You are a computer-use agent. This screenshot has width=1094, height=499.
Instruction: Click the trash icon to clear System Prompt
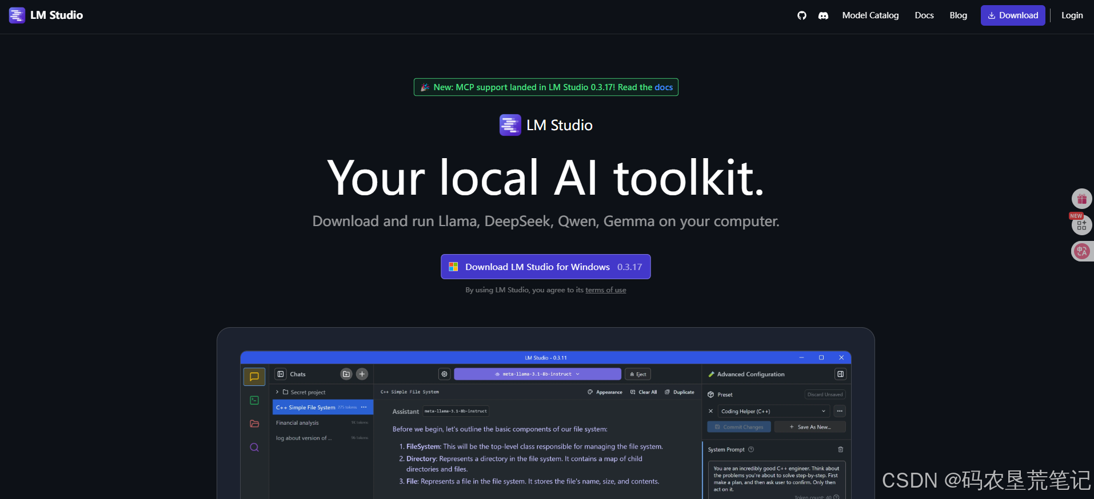point(840,449)
